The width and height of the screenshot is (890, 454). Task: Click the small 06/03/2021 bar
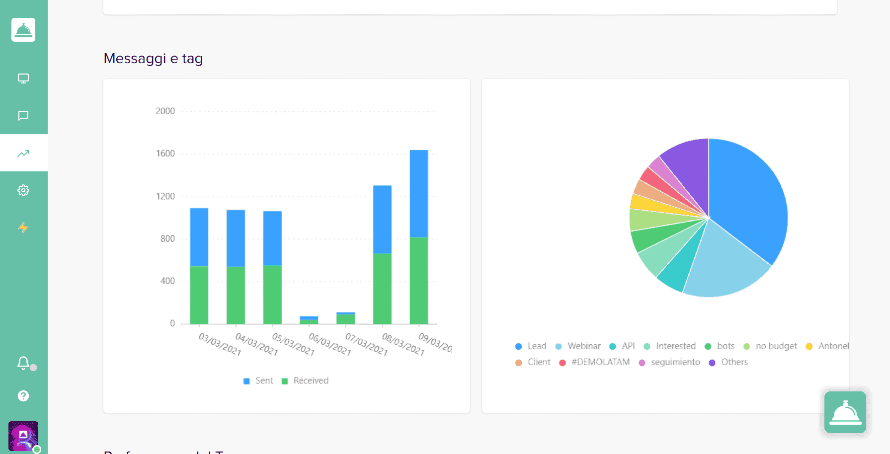tap(309, 320)
